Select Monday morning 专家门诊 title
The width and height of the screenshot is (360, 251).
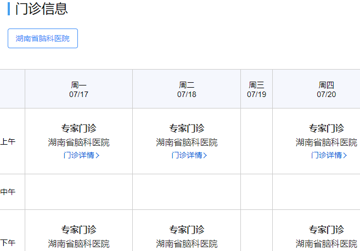click(x=78, y=128)
